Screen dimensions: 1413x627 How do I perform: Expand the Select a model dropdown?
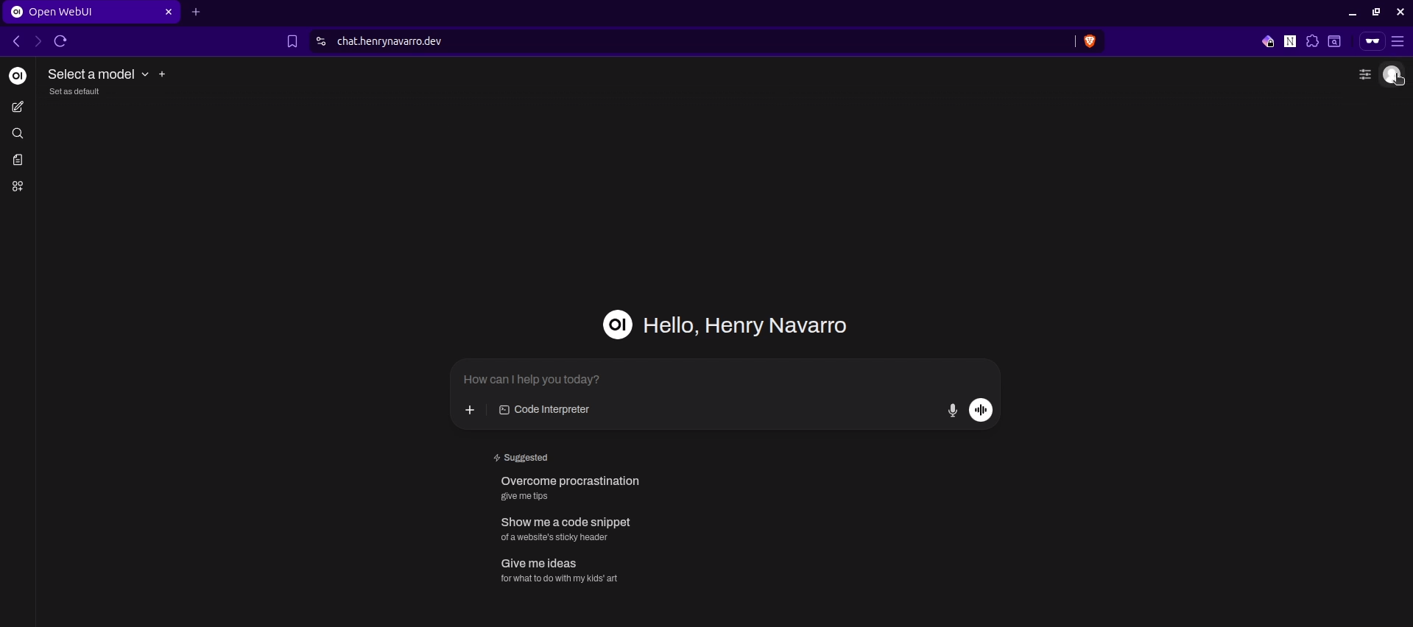click(98, 74)
